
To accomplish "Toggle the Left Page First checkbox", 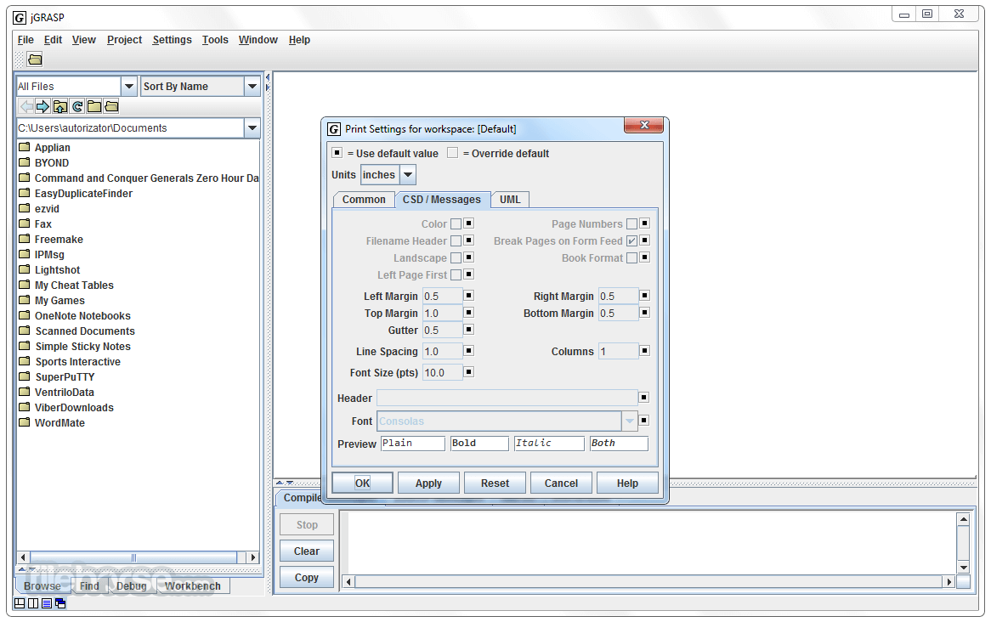I will 456,275.
